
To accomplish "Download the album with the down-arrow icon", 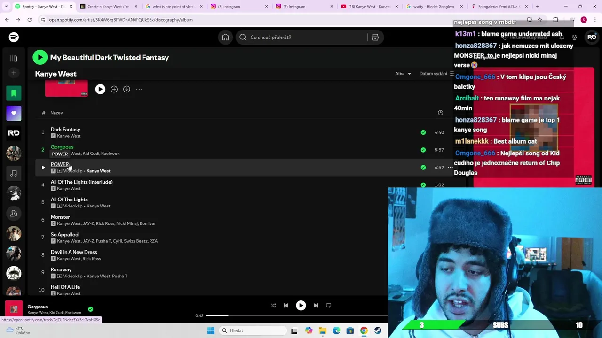I will click(127, 89).
